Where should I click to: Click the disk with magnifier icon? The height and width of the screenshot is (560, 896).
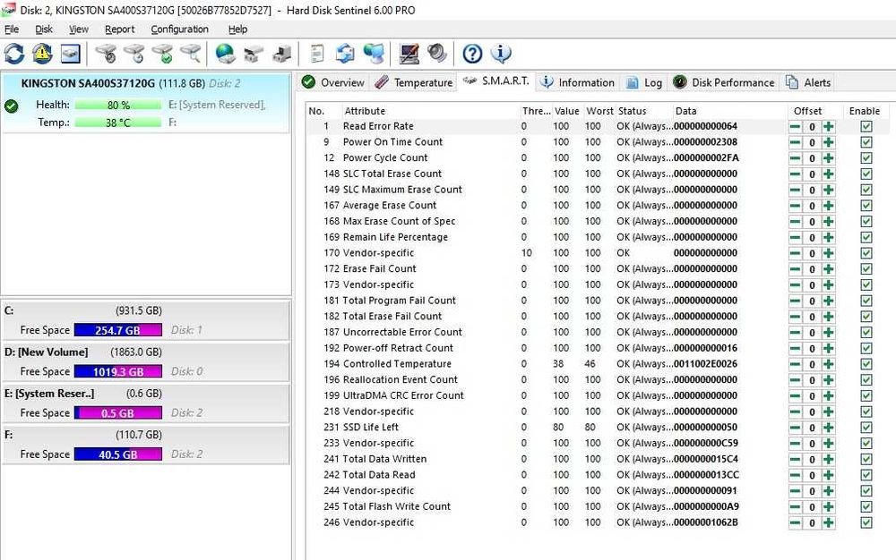click(x=191, y=55)
